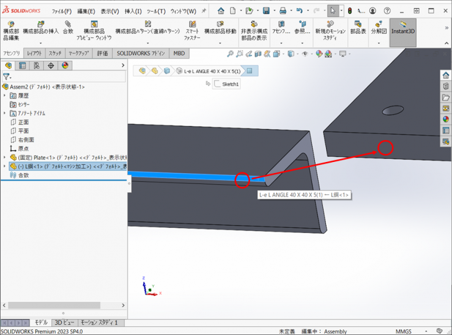Expand the (固定) Plate<1> component node
452x335 pixels.
click(x=5, y=158)
